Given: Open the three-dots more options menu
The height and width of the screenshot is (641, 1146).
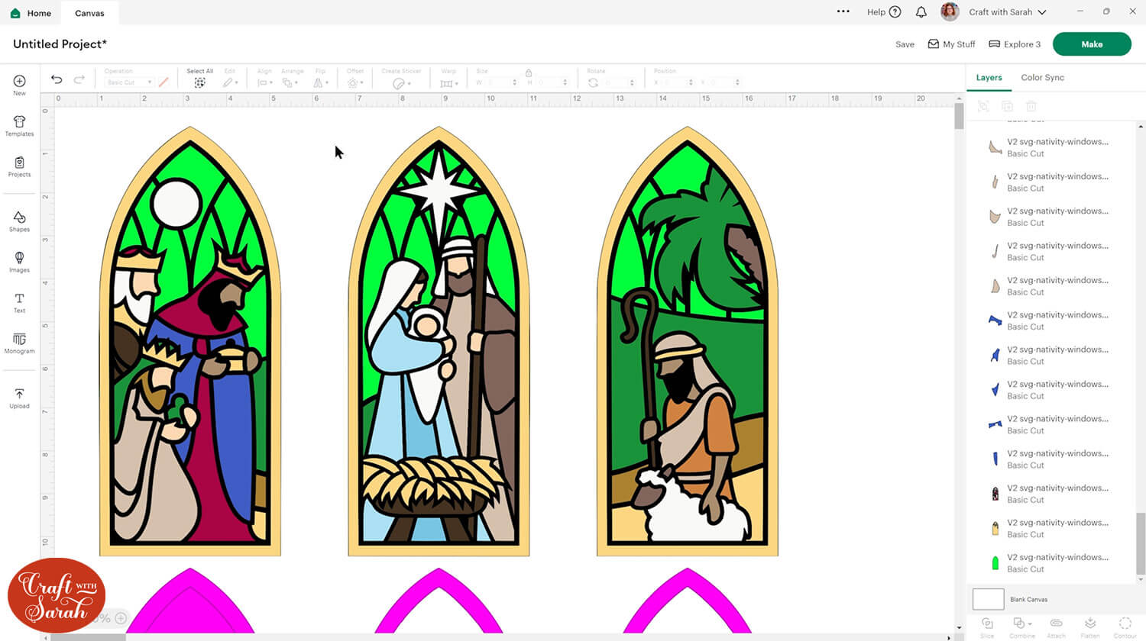Looking at the screenshot, I should click(843, 11).
